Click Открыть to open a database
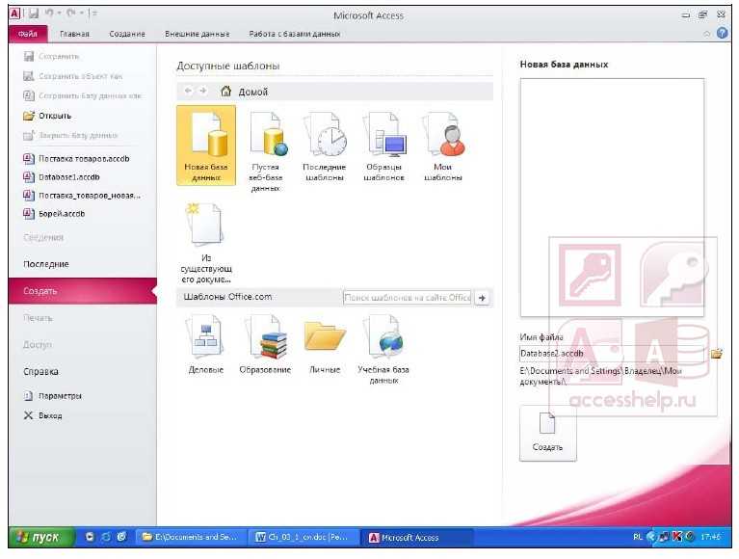 (x=47, y=116)
